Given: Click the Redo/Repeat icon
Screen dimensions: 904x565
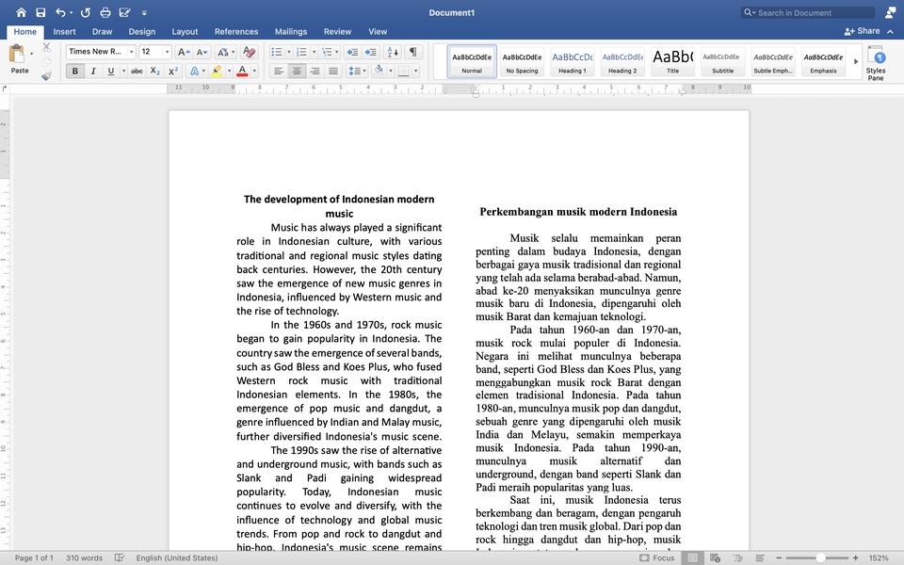Looking at the screenshot, I should (x=86, y=12).
